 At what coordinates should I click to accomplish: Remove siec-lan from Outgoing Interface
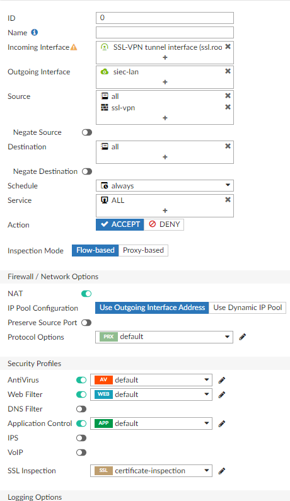point(228,71)
